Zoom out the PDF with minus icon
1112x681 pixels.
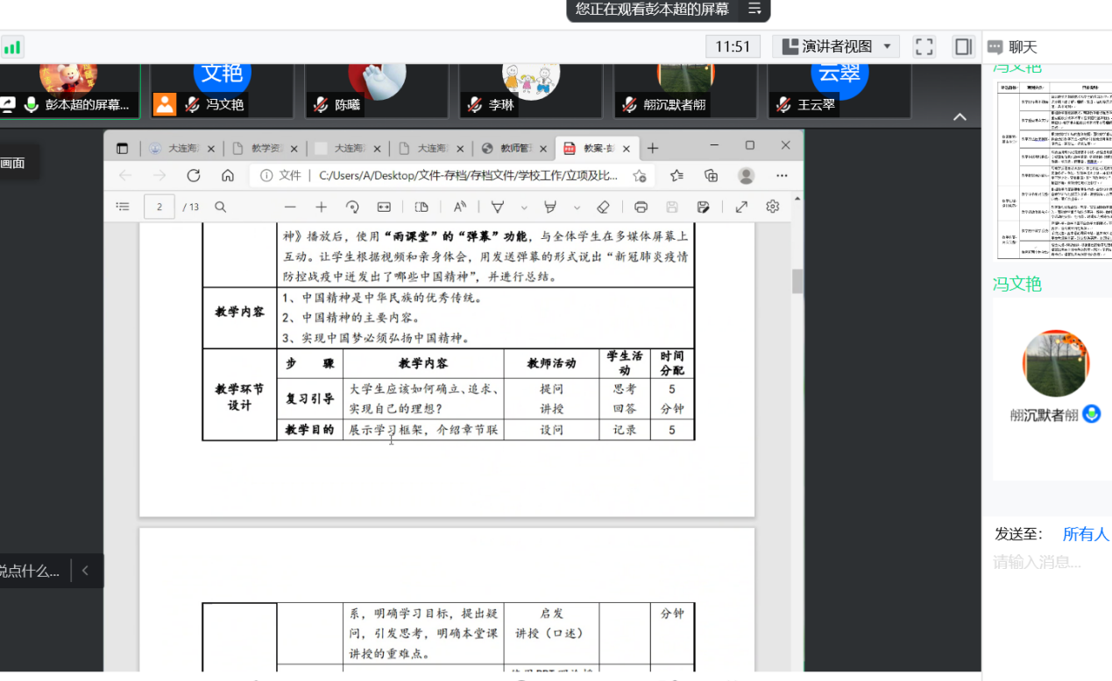(290, 207)
